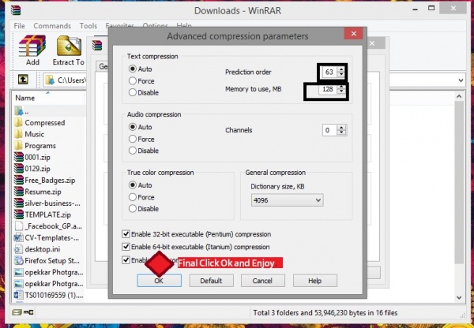Viewport: 474px width, 328px height.
Task: Expand the address bar path dropdown arrow
Action: coord(461,80)
